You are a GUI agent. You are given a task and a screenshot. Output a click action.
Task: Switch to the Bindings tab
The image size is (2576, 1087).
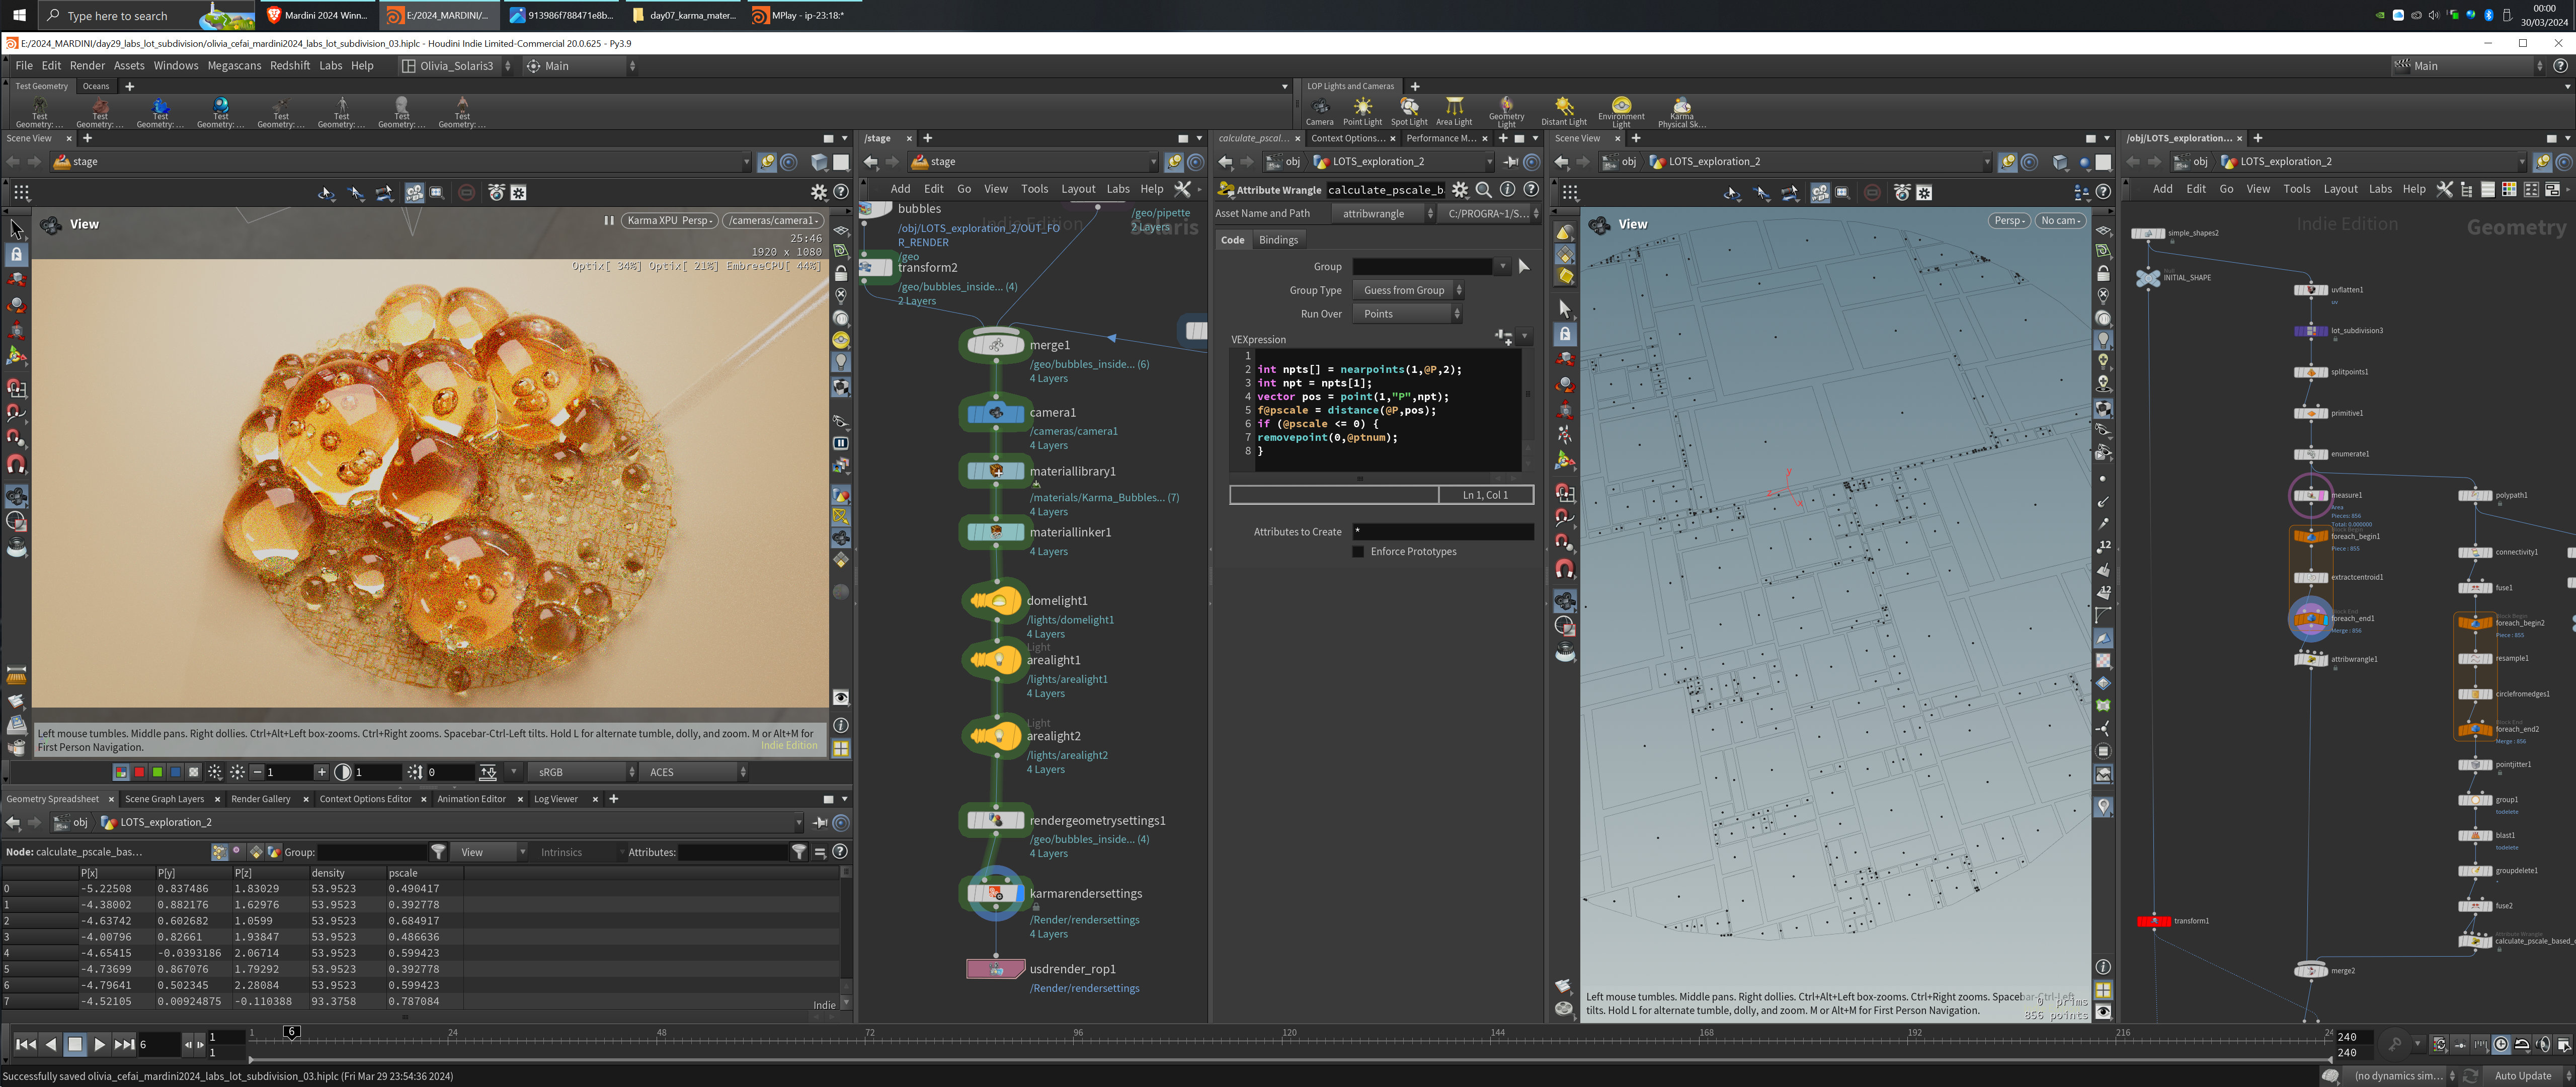point(1278,240)
